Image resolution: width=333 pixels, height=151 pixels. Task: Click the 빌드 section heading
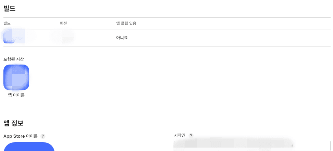tap(9, 8)
